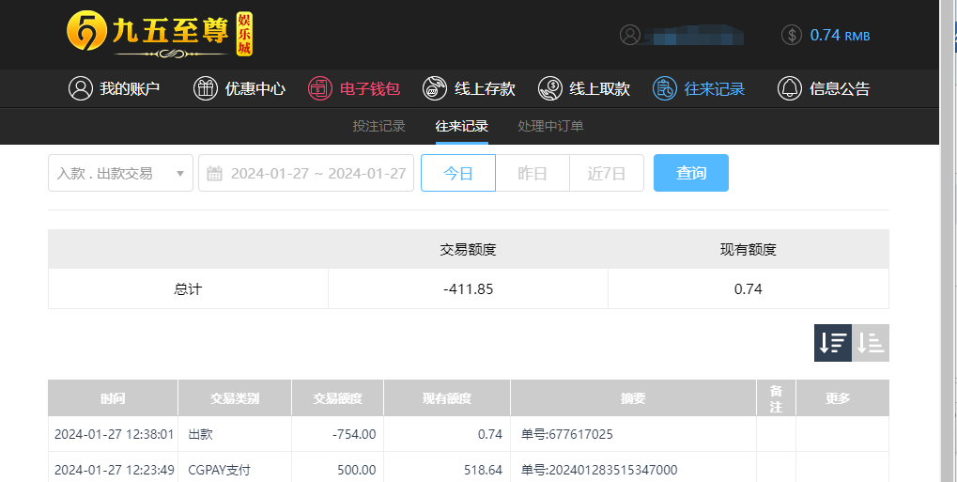Click the 信息公告 bell icon

pyautogui.click(x=789, y=88)
